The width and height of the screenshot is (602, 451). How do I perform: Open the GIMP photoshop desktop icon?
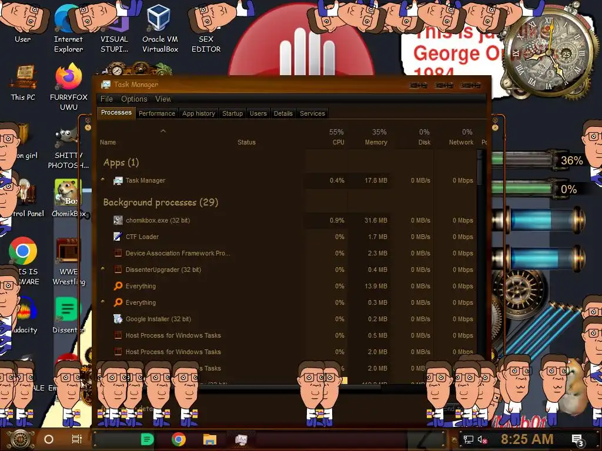point(68,149)
